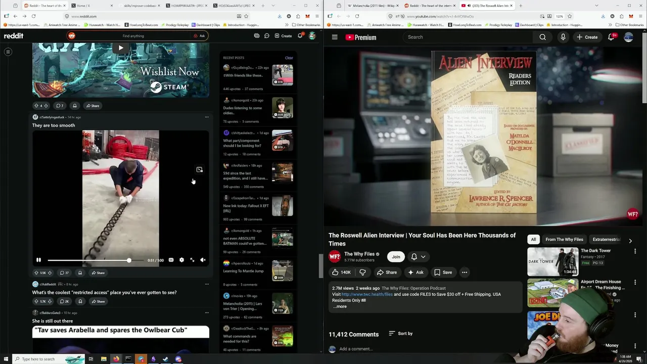Open the 2K comments of the AskReddit post
Image resolution: width=647 pixels, height=364 pixels.
(x=64, y=301)
